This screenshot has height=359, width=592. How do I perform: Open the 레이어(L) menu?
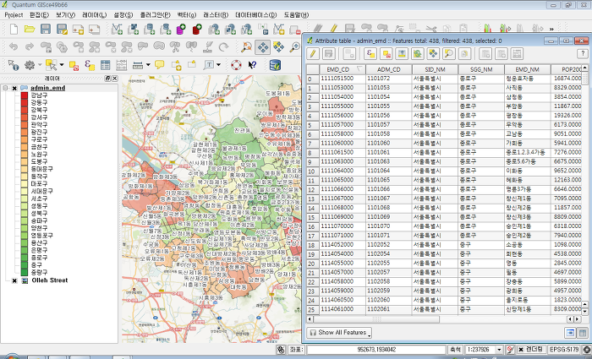click(95, 15)
